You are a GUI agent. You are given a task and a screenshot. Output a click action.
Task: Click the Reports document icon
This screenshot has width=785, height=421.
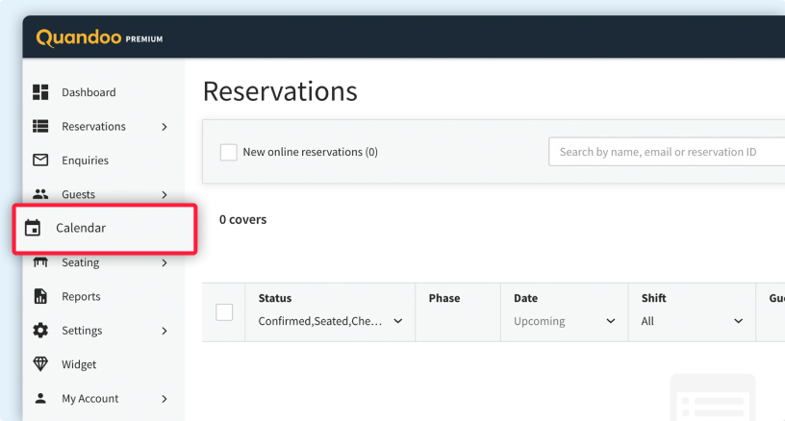coord(40,296)
